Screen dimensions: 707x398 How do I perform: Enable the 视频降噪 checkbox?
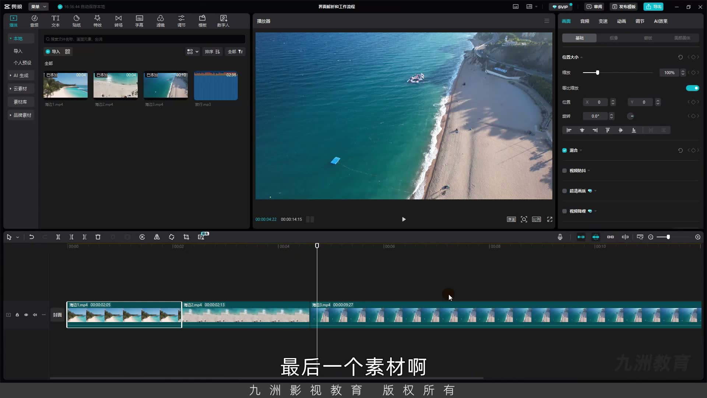click(x=564, y=211)
